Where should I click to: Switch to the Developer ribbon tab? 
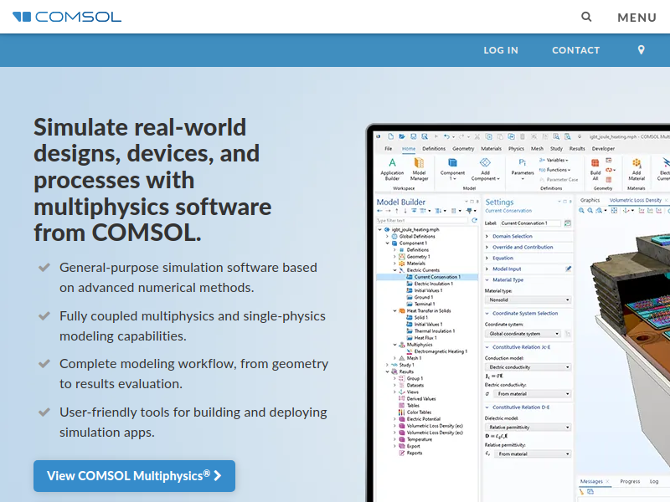coord(603,149)
